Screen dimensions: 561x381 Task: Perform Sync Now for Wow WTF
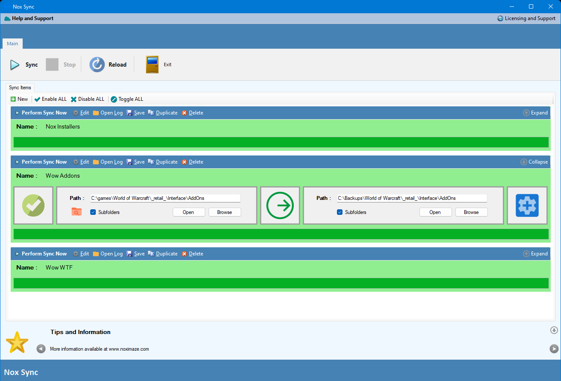coord(41,254)
